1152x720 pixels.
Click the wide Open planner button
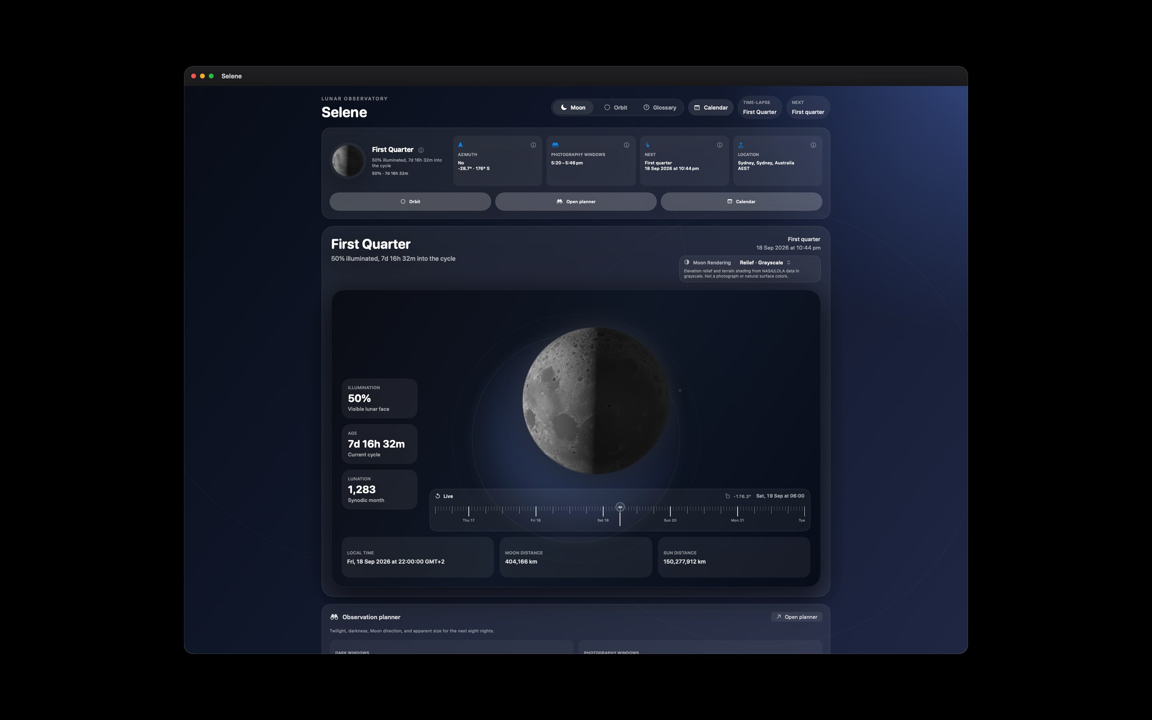tap(576, 202)
